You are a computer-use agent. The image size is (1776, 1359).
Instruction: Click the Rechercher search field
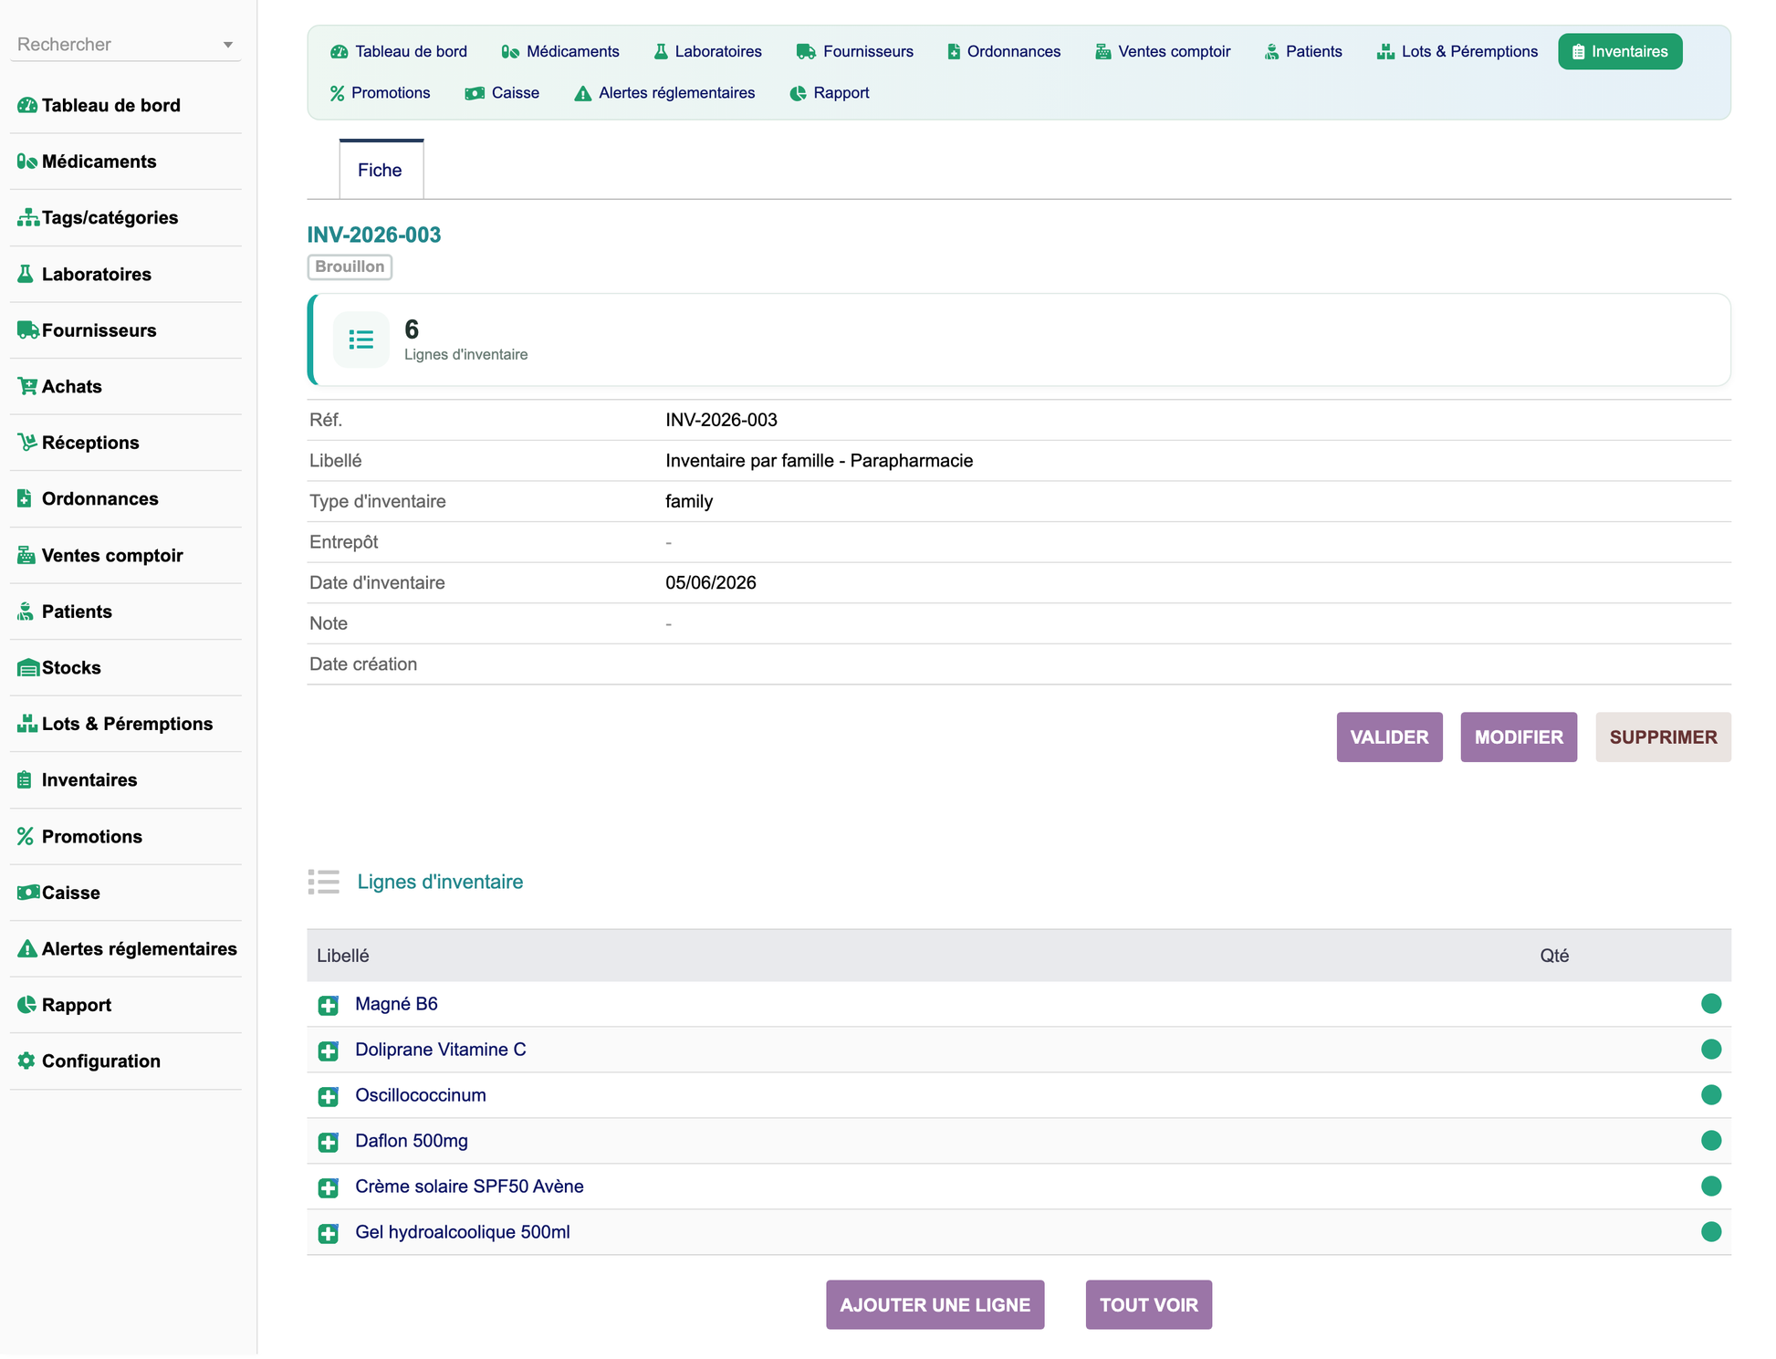point(116,44)
